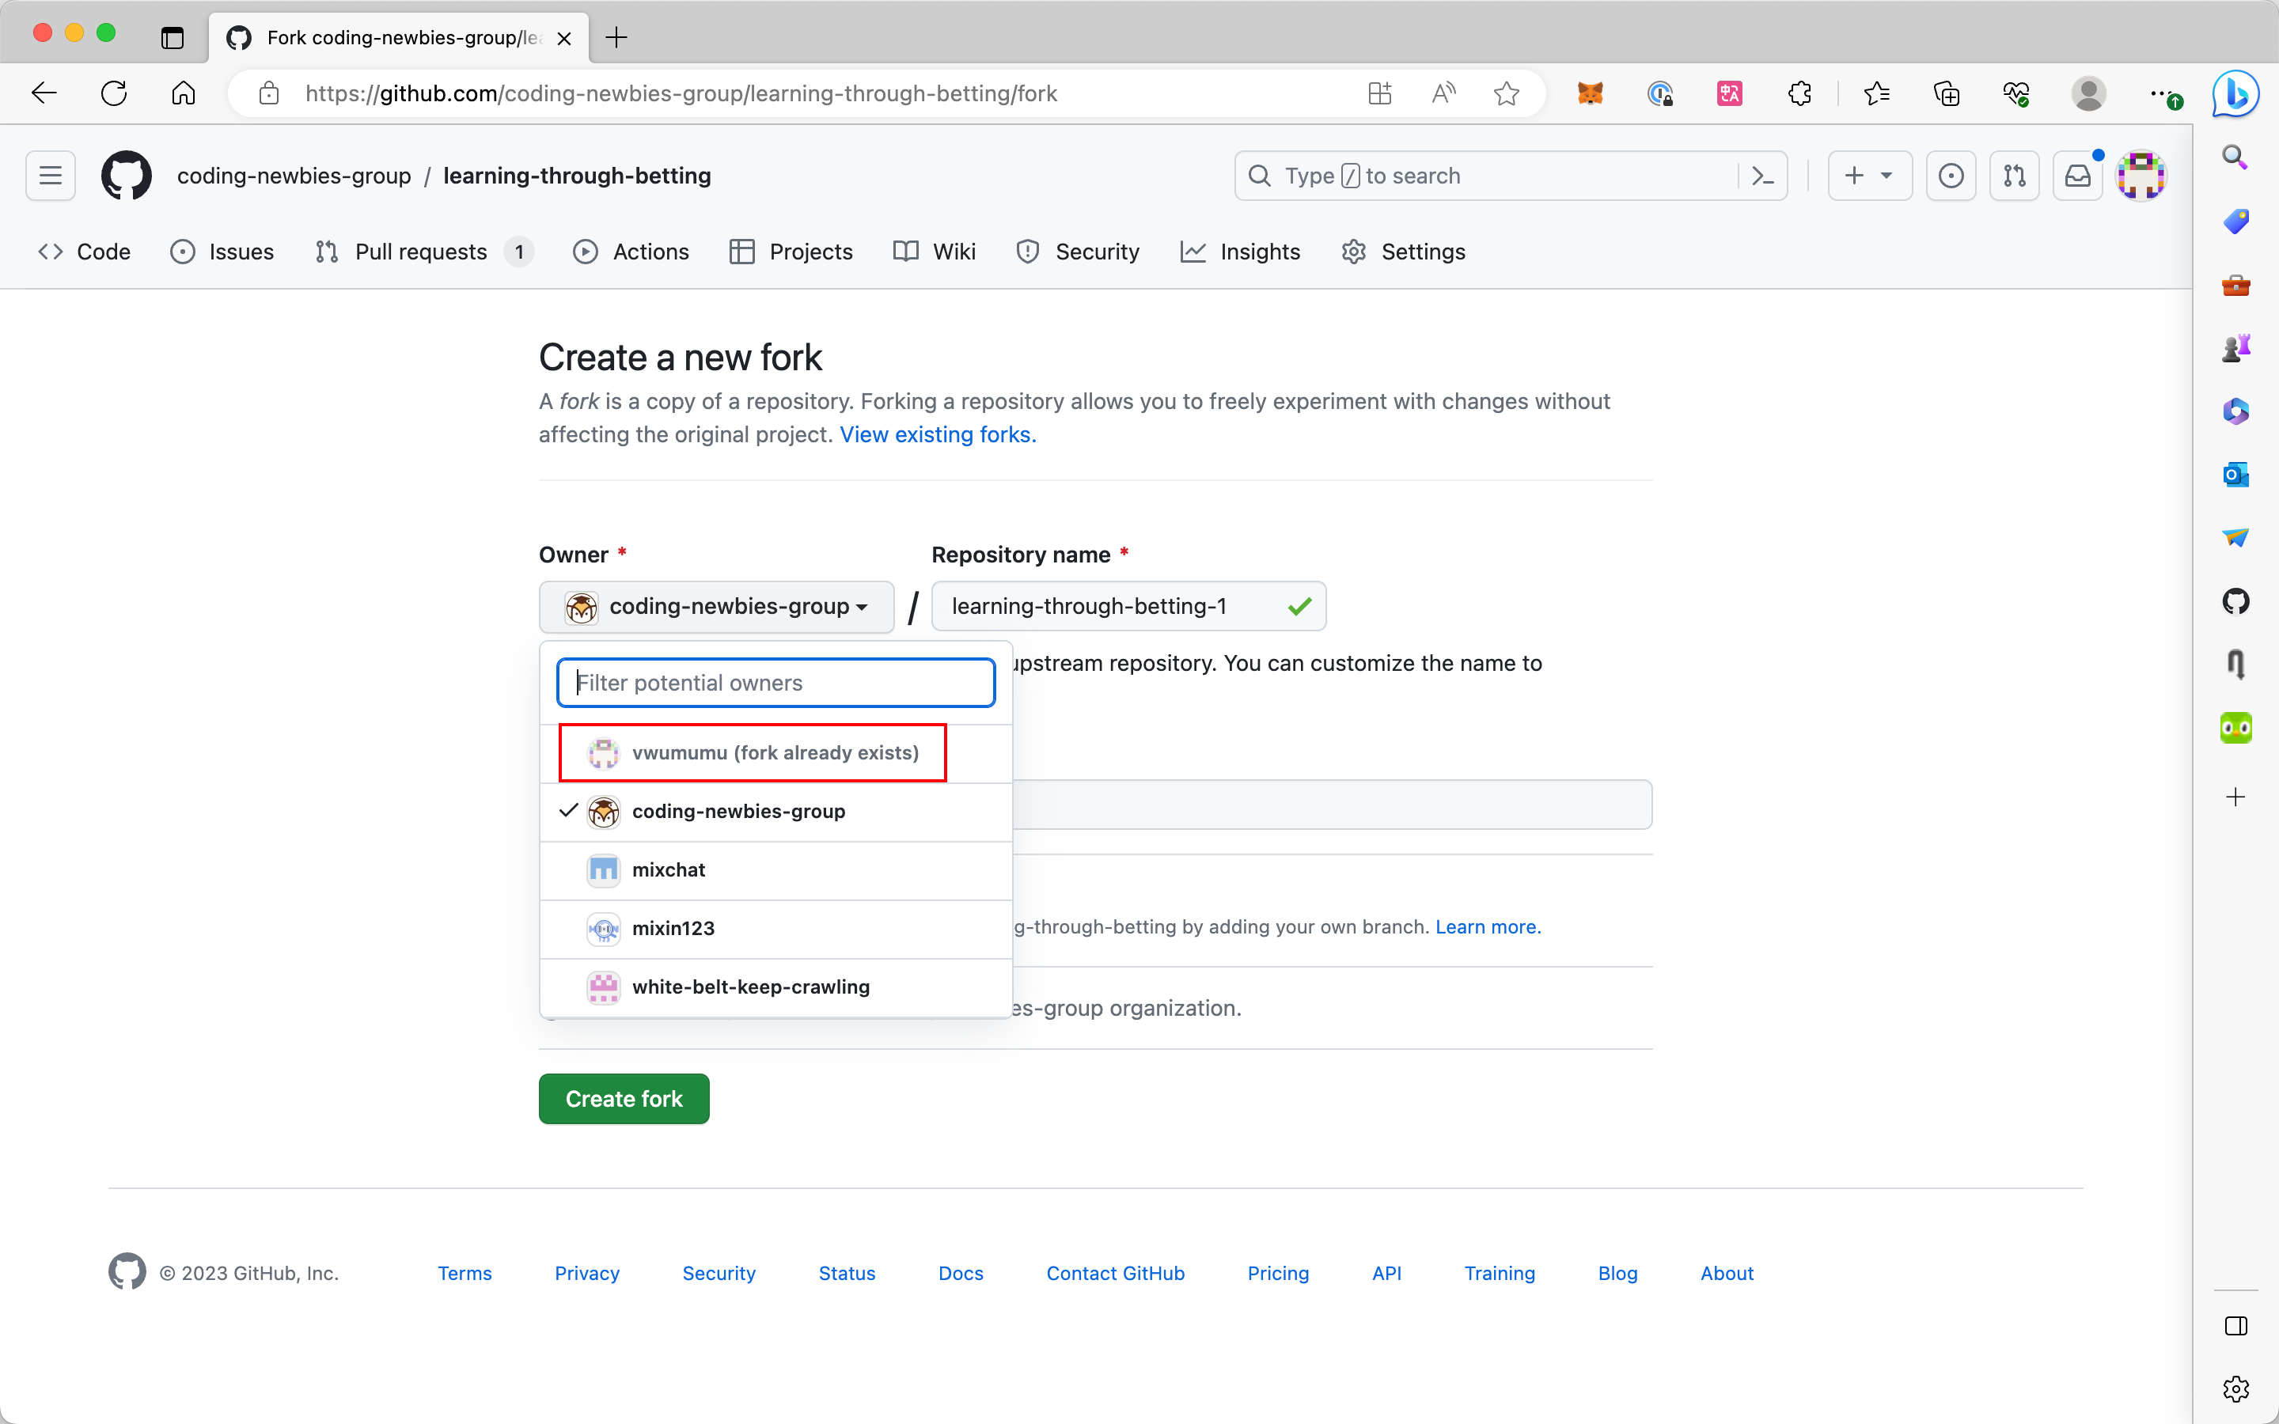Select mixchat as fork owner
The width and height of the screenshot is (2279, 1424).
click(669, 869)
